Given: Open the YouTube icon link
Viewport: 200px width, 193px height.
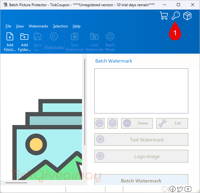Looking at the screenshot, I should [188, 189].
